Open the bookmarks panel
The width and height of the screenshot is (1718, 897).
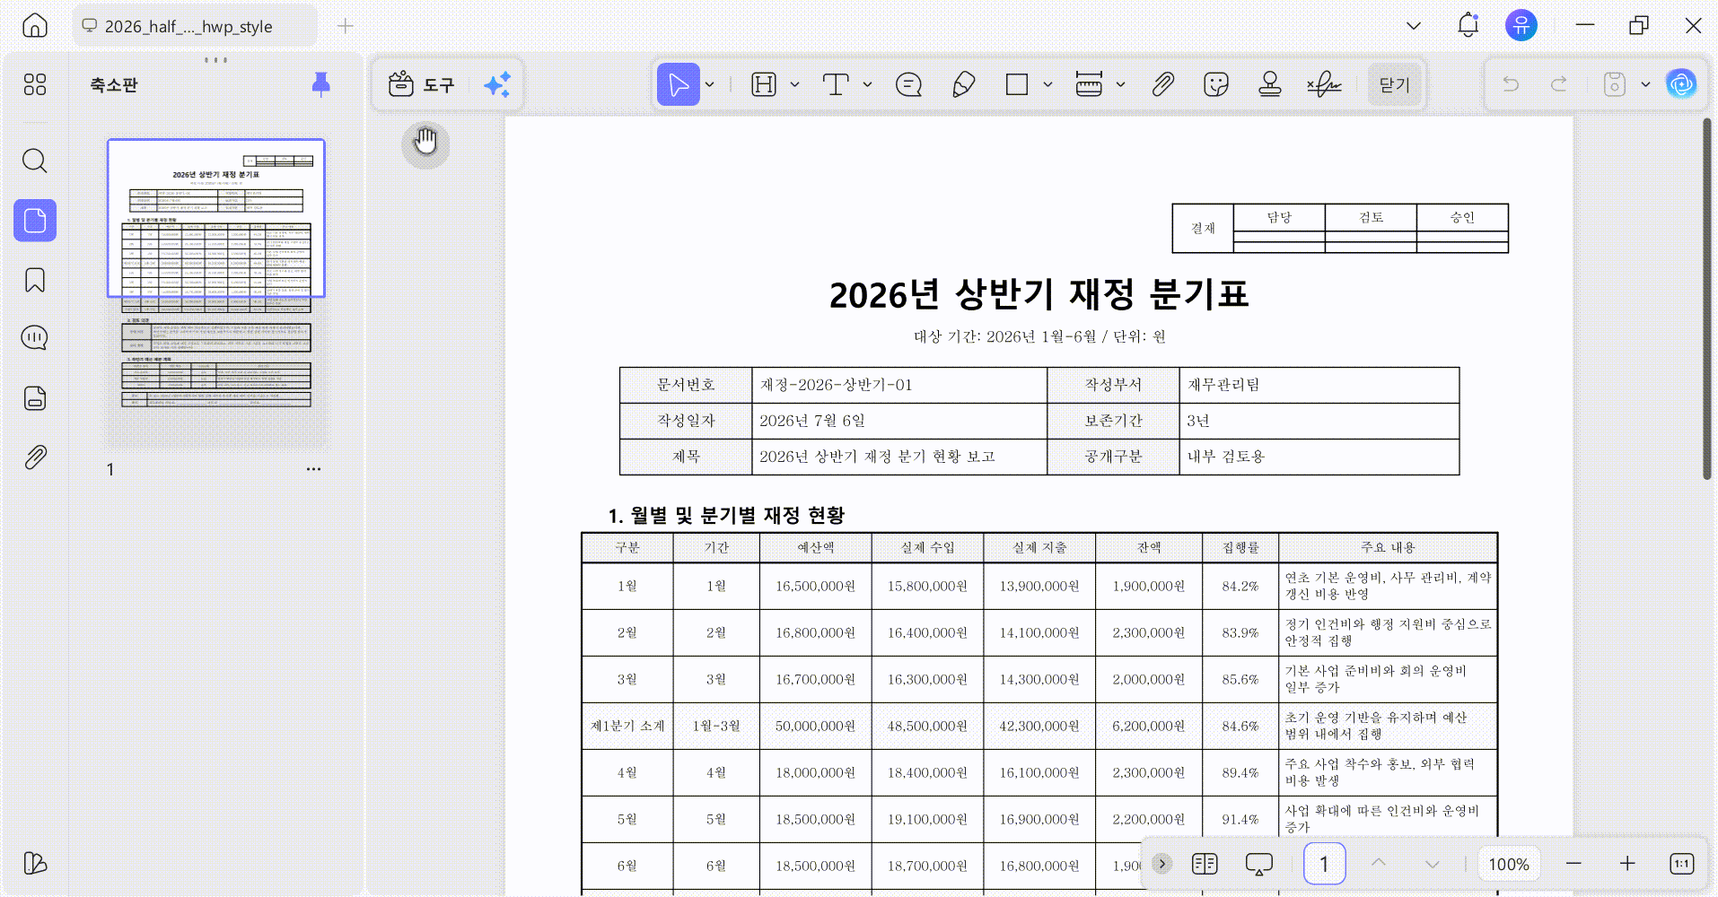click(x=35, y=280)
